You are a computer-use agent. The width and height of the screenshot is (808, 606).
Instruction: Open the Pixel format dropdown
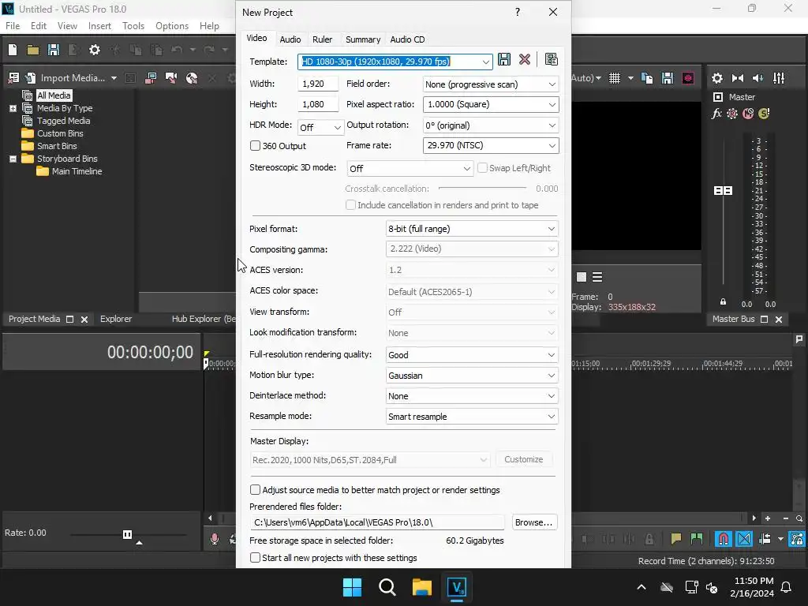point(551,229)
